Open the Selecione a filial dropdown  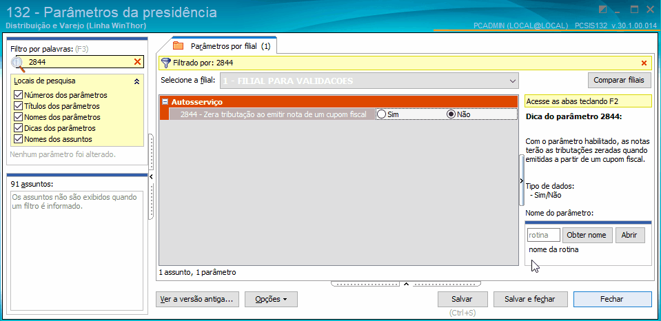click(513, 81)
